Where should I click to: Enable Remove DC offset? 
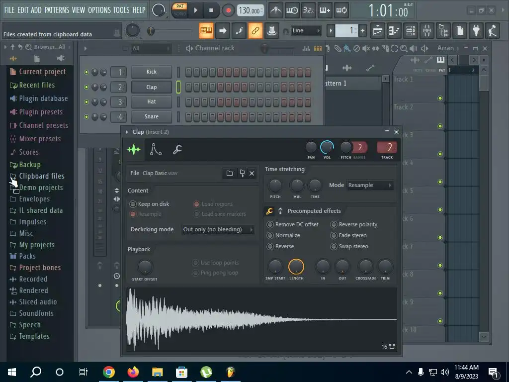tap(292, 224)
